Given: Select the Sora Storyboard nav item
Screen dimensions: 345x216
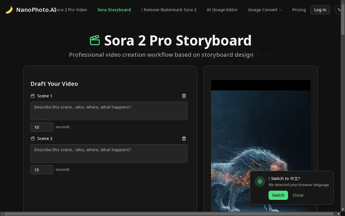Looking at the screenshot, I should 114,10.
